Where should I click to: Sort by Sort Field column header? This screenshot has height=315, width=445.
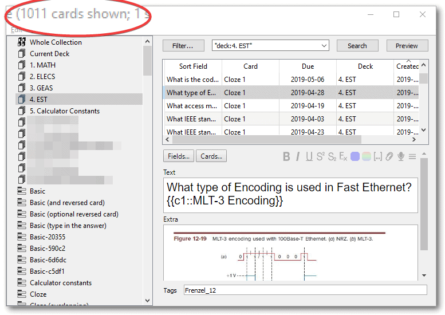[x=193, y=66]
